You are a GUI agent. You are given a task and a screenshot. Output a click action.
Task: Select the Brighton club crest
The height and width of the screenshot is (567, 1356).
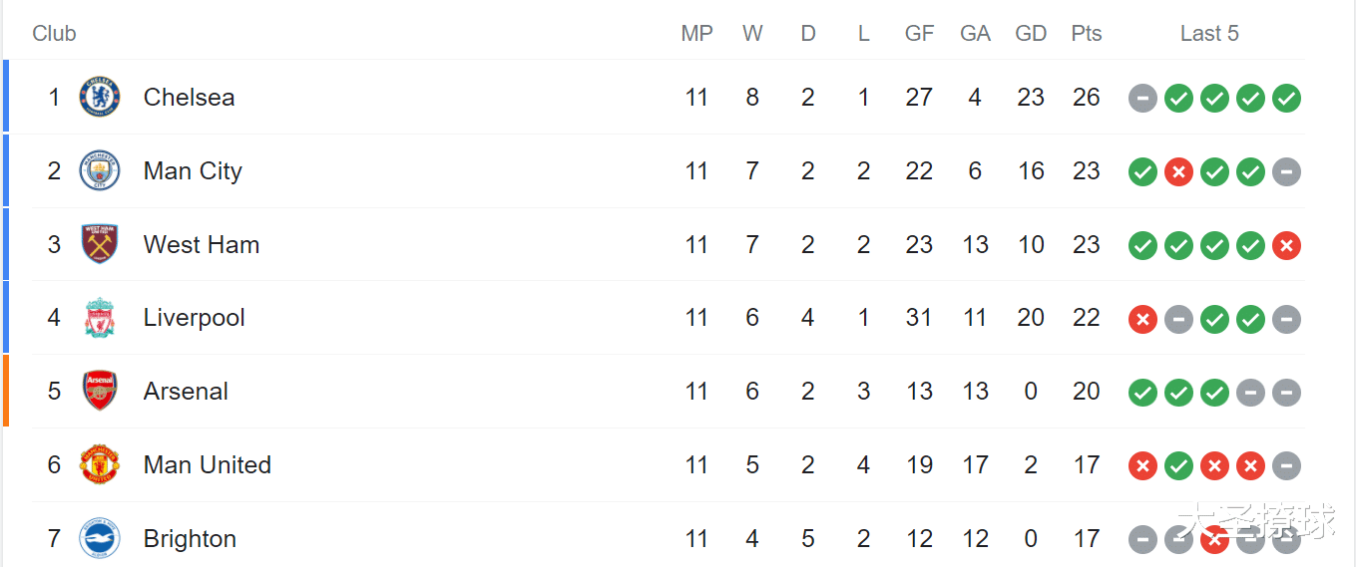(x=100, y=538)
